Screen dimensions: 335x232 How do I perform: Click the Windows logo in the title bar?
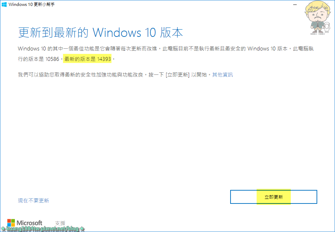pos(4,4)
